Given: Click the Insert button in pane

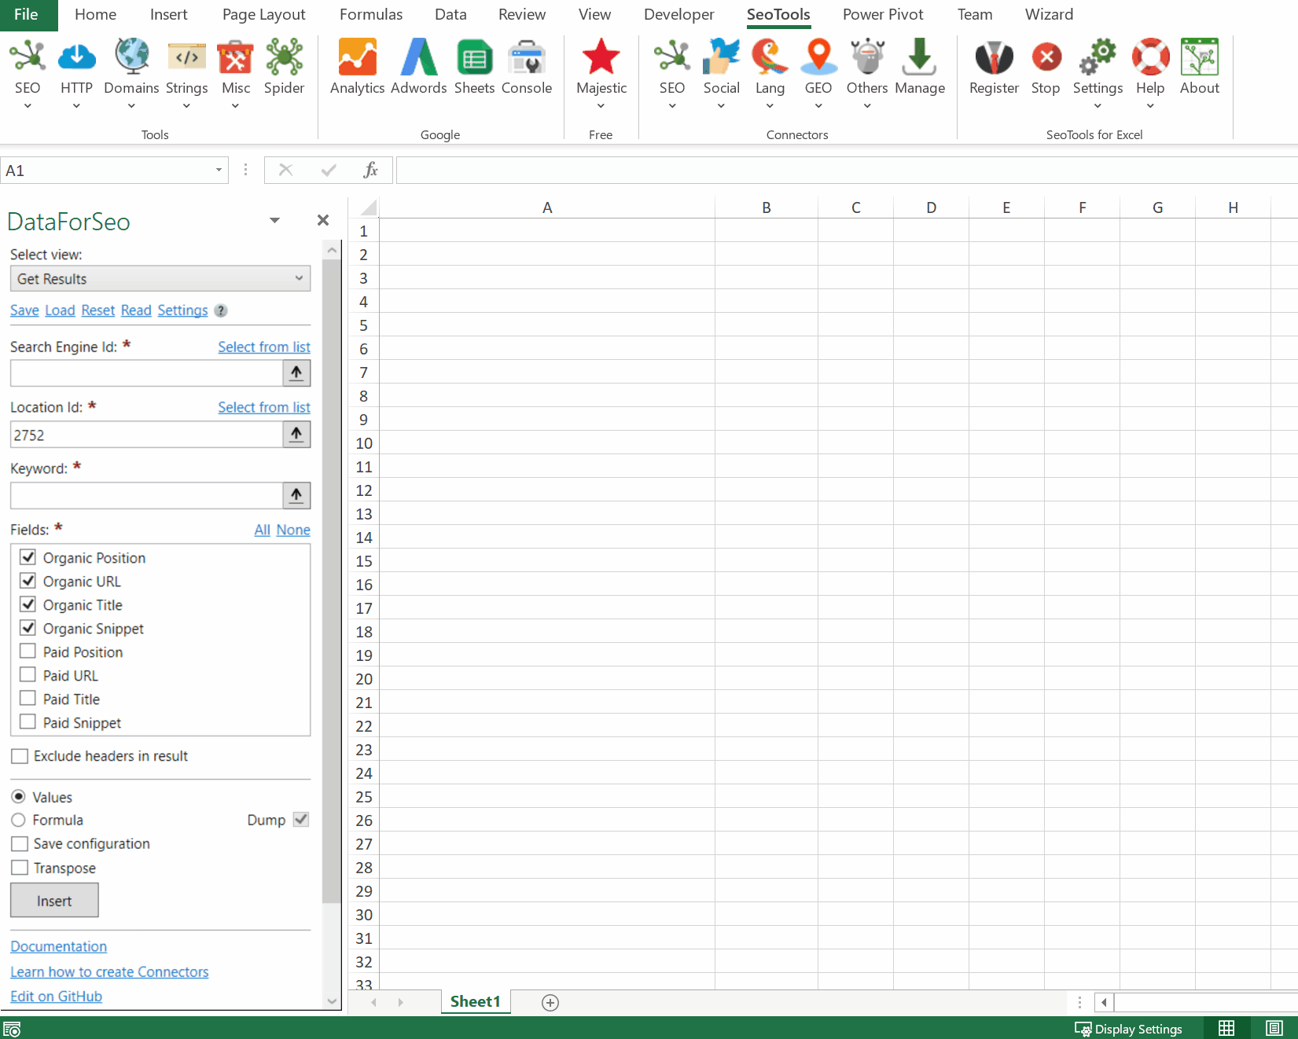Looking at the screenshot, I should (x=54, y=901).
